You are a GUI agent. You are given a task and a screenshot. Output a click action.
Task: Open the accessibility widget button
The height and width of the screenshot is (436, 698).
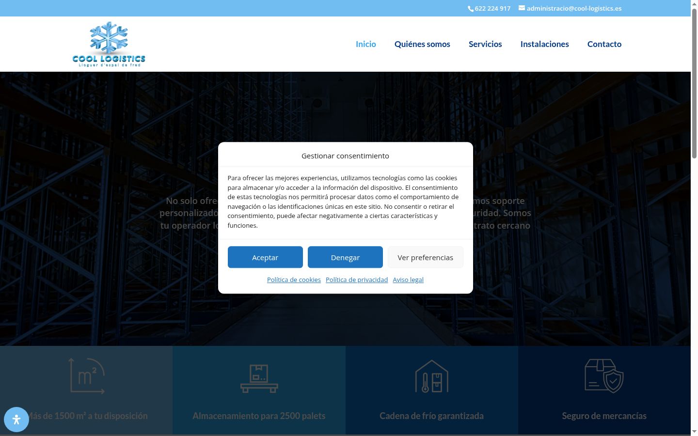[16, 420]
